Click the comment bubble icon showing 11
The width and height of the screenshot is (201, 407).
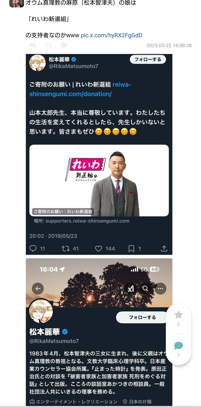(x=33, y=249)
